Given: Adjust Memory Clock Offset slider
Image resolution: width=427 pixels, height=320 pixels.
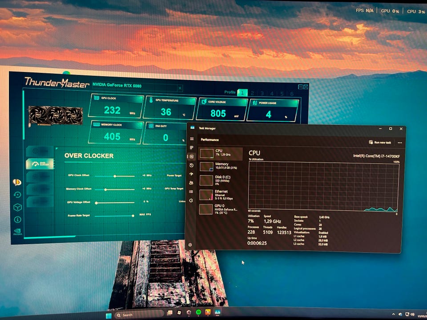Looking at the screenshot, I should tap(115, 189).
